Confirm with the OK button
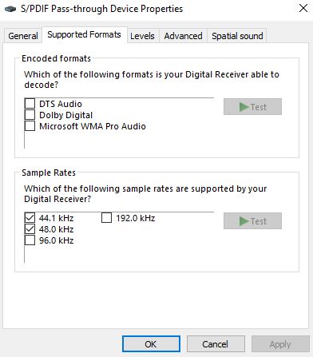Screen dimensions: 313x357 pos(151,344)
